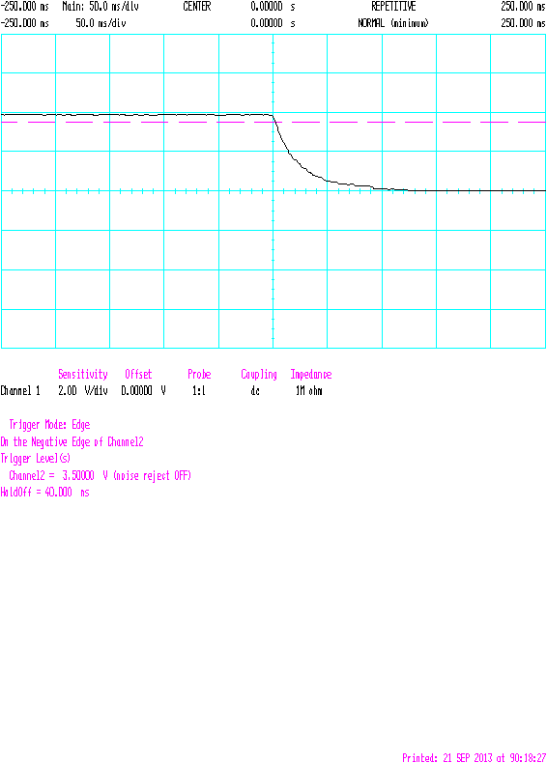
Task: Click the "Impedance" column header
Action: [311, 374]
